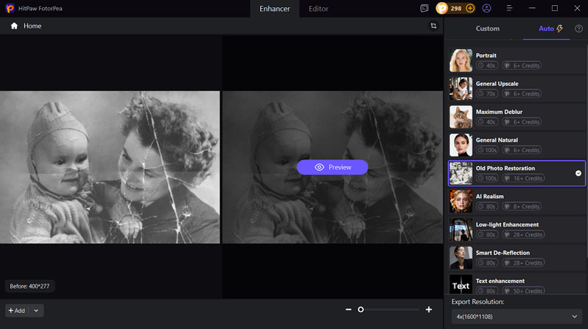Screen dimensions: 588x329
Task: Switch to the Enhancer tab
Action: [275, 9]
